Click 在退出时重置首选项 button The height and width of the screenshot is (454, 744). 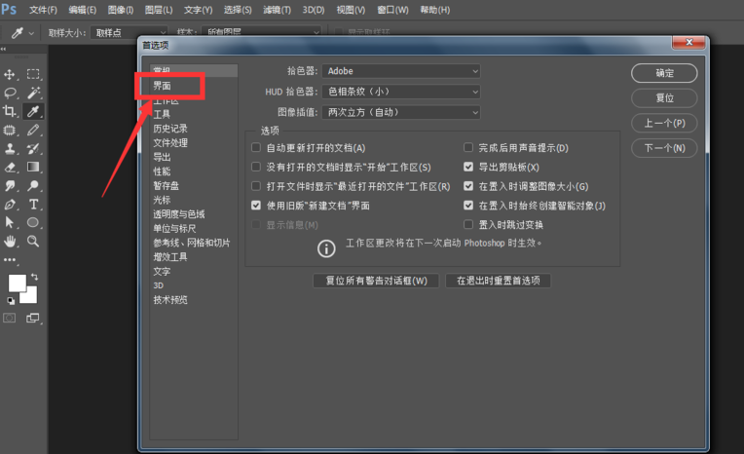(x=499, y=281)
